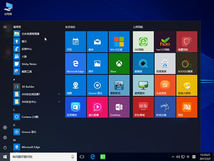Expand the 360安全中心 folder
214x161 pixels.
coord(59,102)
